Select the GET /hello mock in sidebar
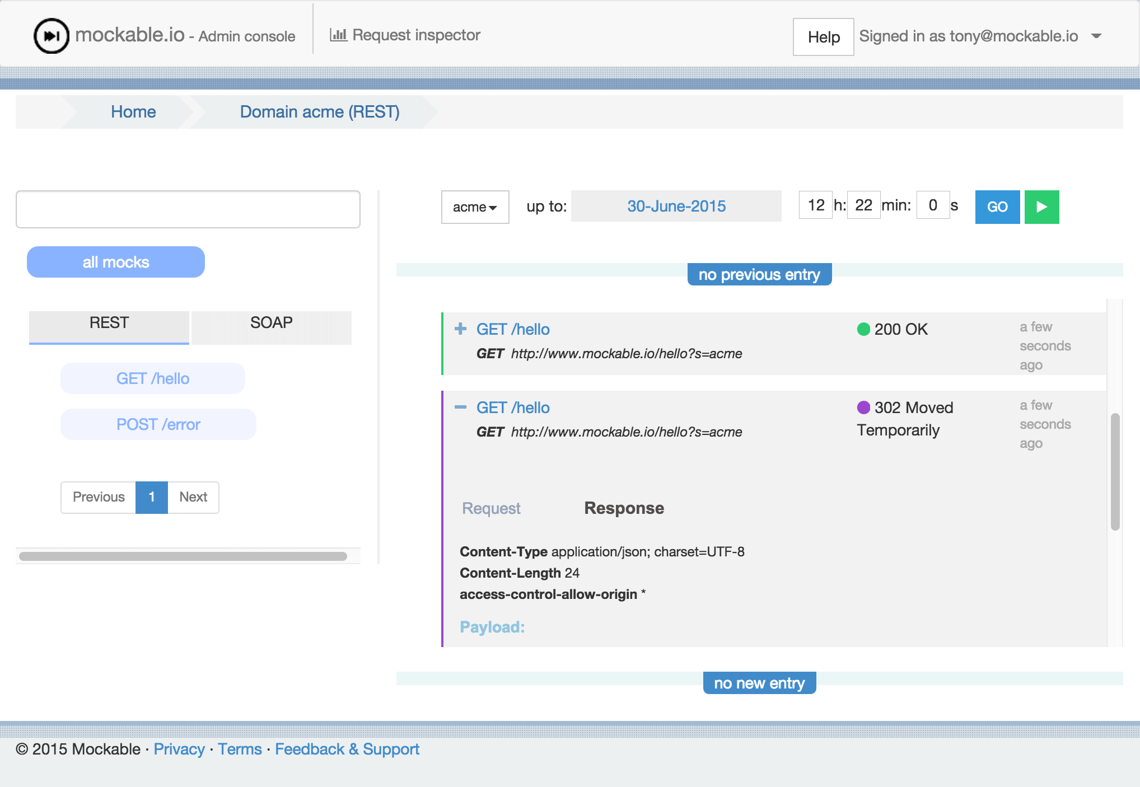The image size is (1140, 787). tap(152, 378)
